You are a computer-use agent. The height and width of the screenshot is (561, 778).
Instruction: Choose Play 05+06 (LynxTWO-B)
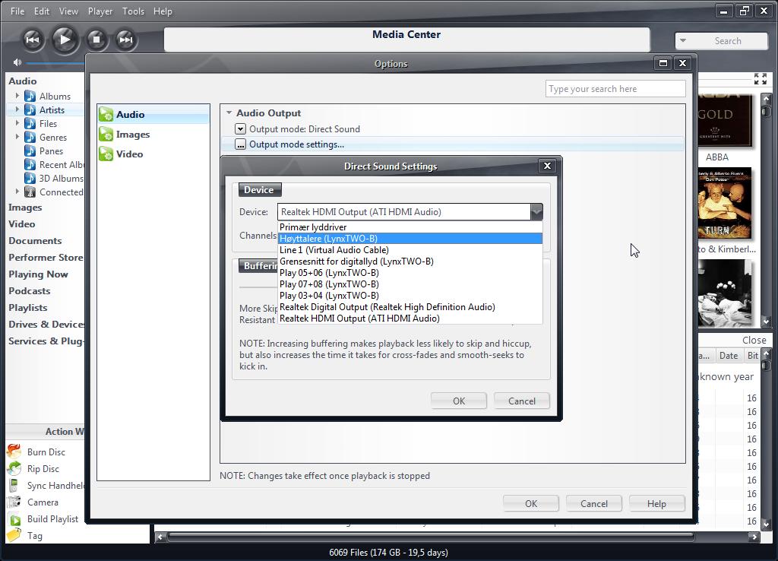pos(410,273)
